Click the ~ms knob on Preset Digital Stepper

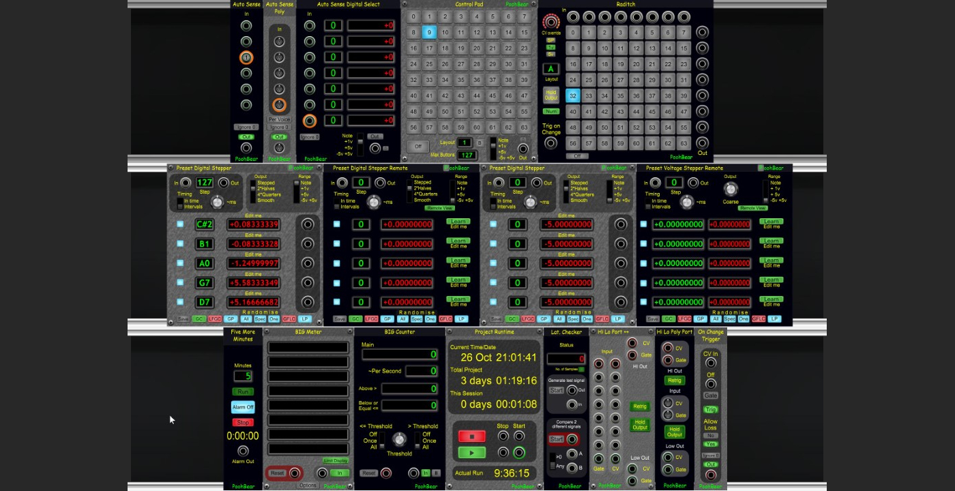(218, 203)
